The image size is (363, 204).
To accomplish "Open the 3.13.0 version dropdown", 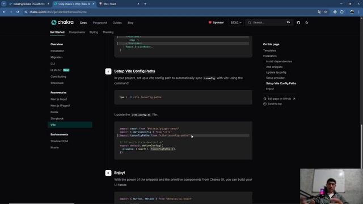I will [236, 23].
